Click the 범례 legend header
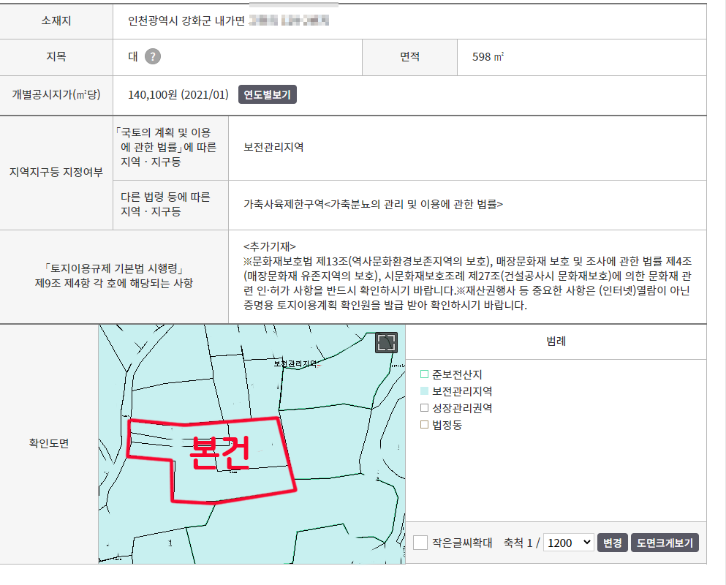The image size is (726, 585). 556,341
